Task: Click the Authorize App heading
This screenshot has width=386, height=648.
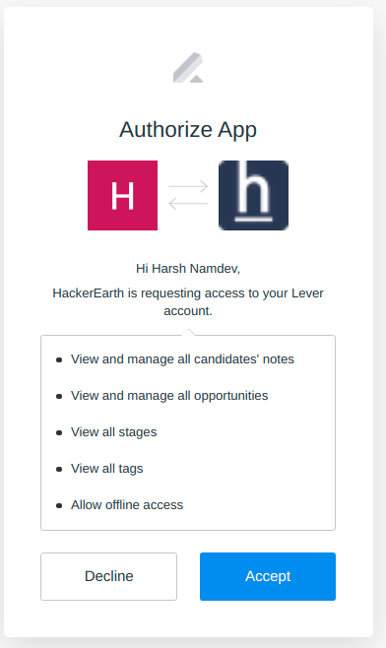Action: (x=188, y=130)
